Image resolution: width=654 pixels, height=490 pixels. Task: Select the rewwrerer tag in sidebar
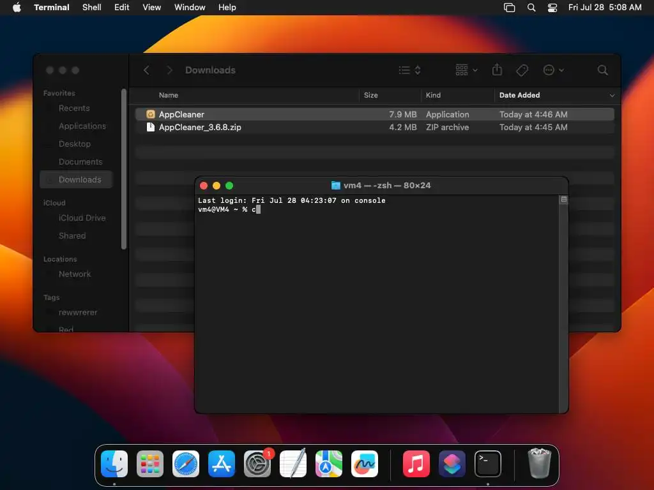[x=77, y=313]
